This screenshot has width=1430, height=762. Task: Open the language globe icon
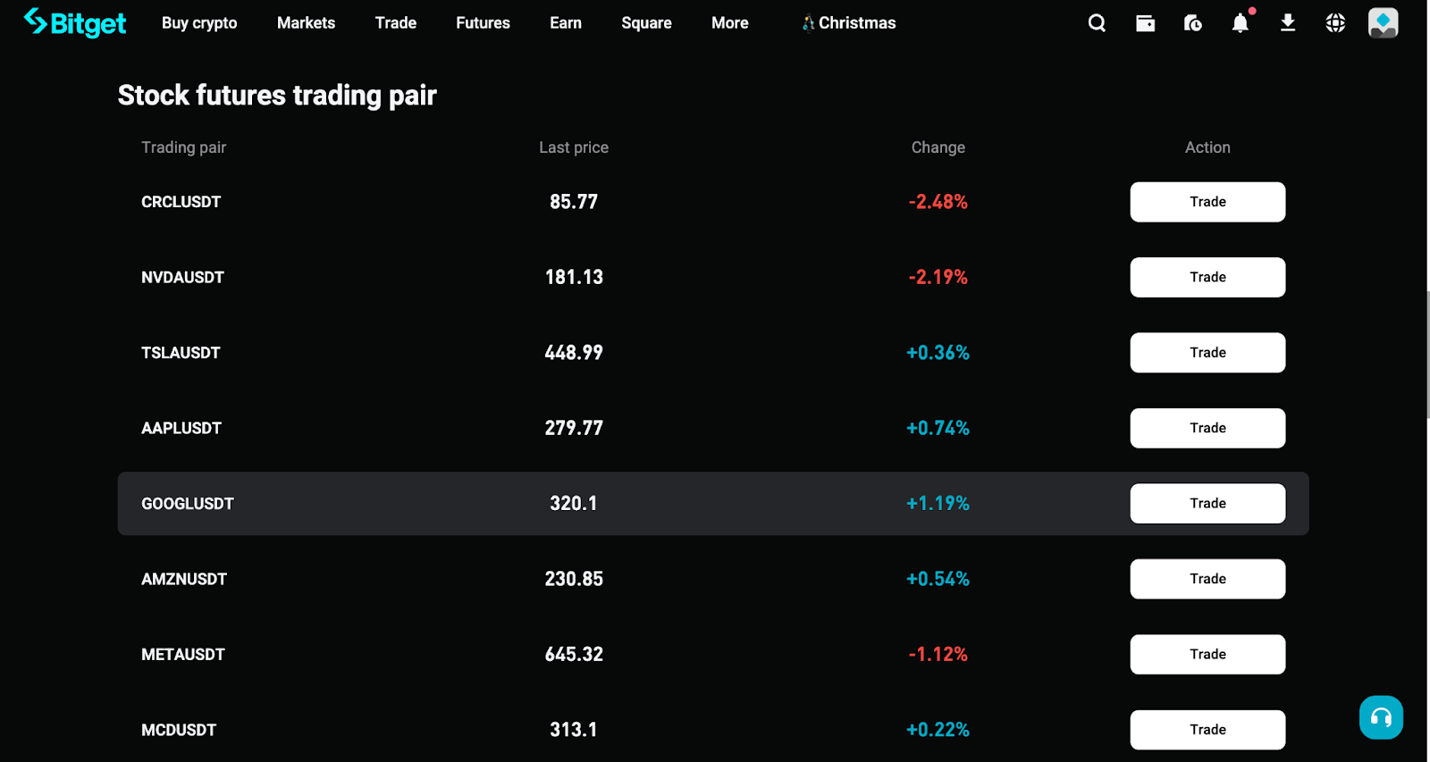tap(1335, 23)
